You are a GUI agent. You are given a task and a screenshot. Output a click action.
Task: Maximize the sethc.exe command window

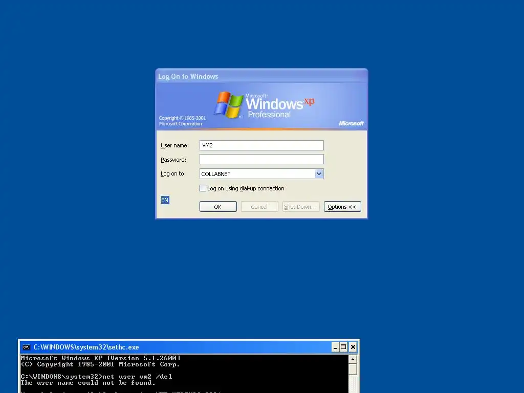coord(343,347)
